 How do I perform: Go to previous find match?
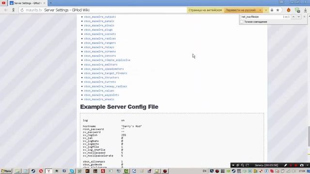click(x=294, y=17)
